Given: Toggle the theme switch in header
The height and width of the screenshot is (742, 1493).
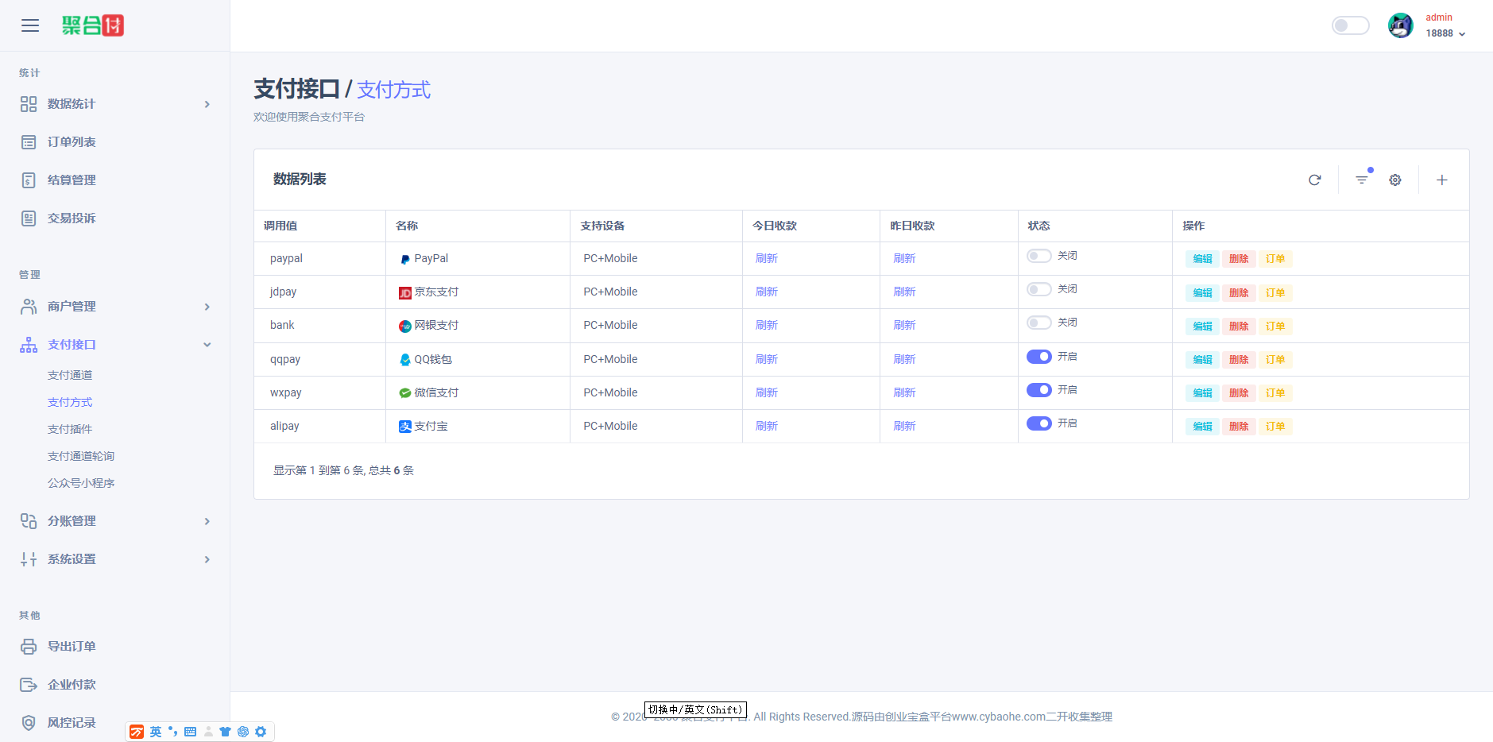Looking at the screenshot, I should point(1350,25).
